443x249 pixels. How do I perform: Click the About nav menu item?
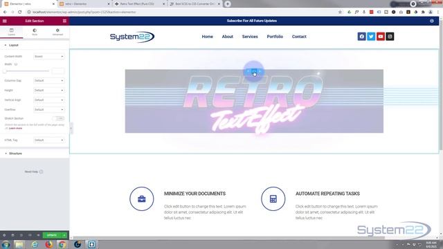228,37
